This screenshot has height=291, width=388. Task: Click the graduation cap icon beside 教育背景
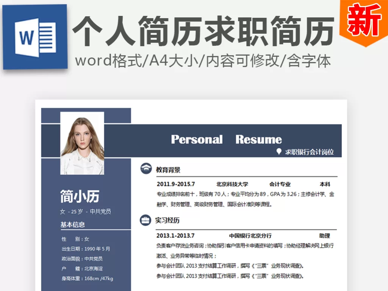(145, 169)
